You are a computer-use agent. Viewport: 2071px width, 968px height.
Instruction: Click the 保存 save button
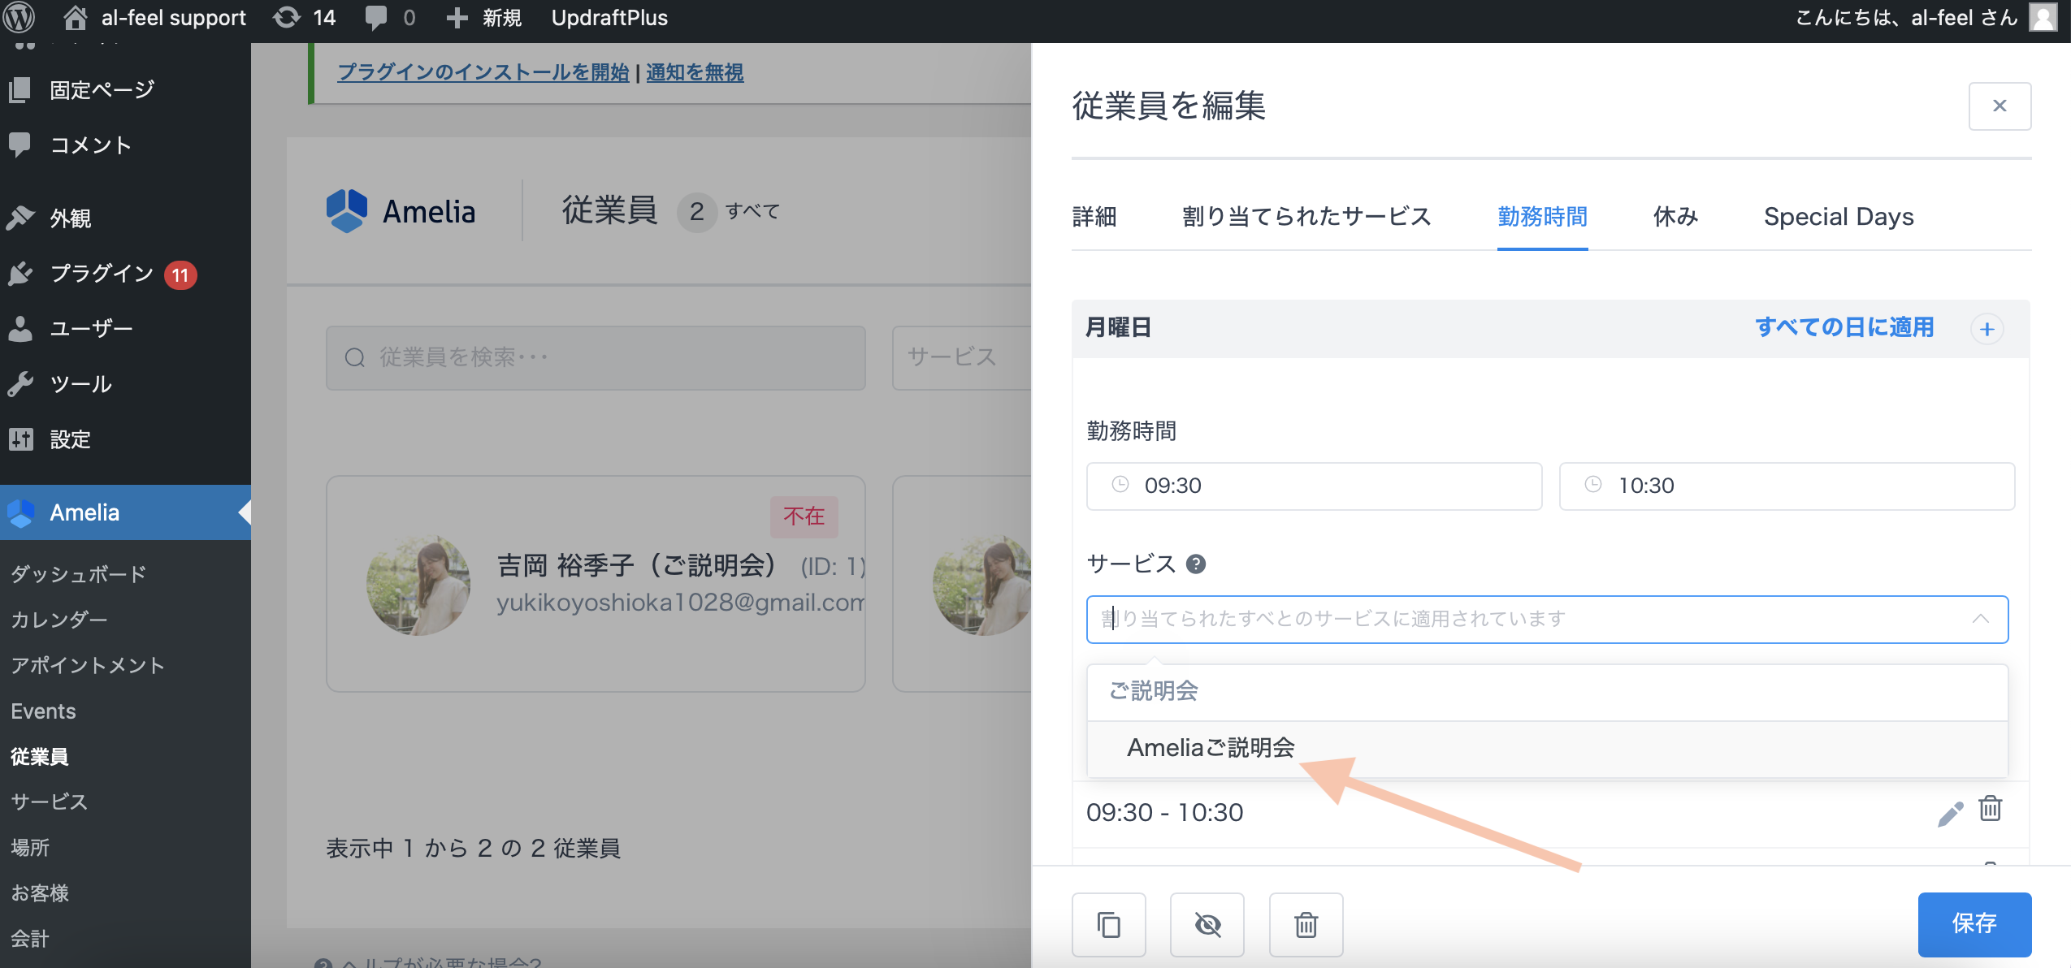click(1974, 923)
